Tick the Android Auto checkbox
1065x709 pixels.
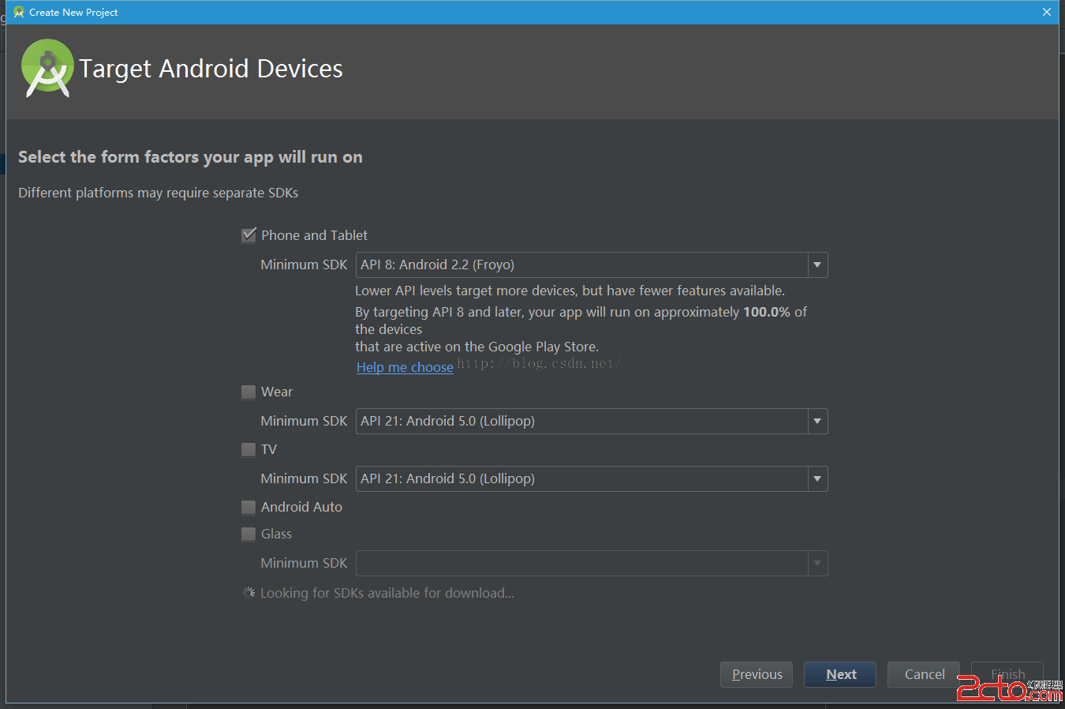(248, 508)
